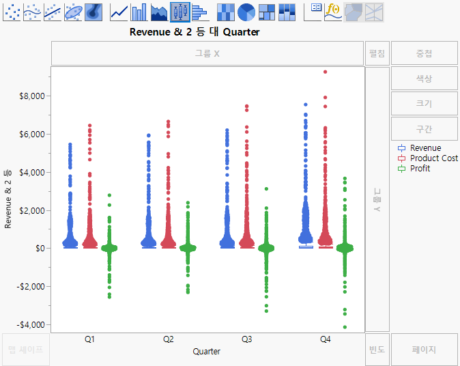Click the Revenue legend box marker

(x=401, y=148)
